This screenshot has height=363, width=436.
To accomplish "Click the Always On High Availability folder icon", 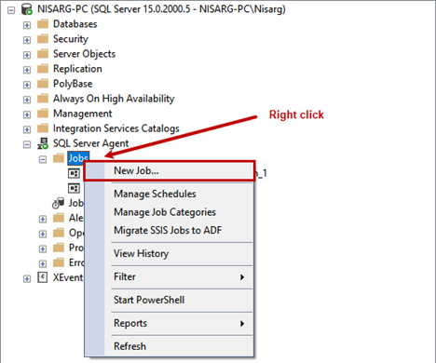I will point(43,99).
